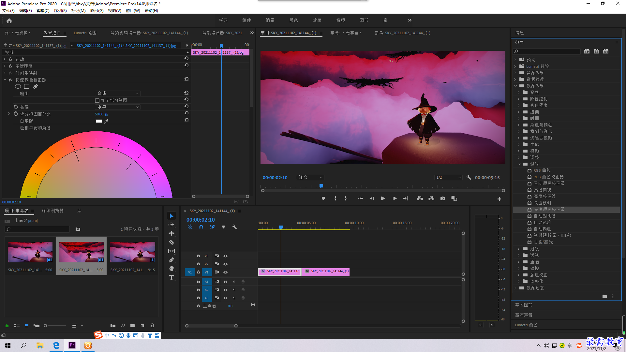Click the project panel thumbnail zoom slider
626x352 pixels.
(54, 326)
